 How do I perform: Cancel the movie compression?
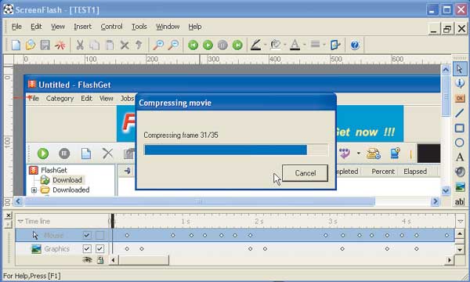[x=305, y=173]
